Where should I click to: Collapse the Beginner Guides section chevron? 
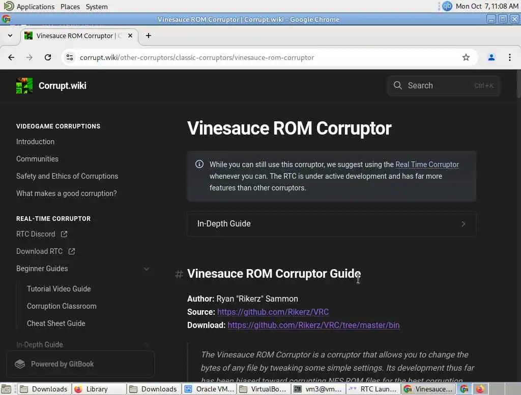pos(146,269)
